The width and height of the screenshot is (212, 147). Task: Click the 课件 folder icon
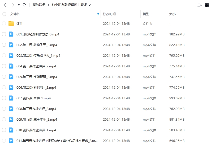tap(11, 24)
